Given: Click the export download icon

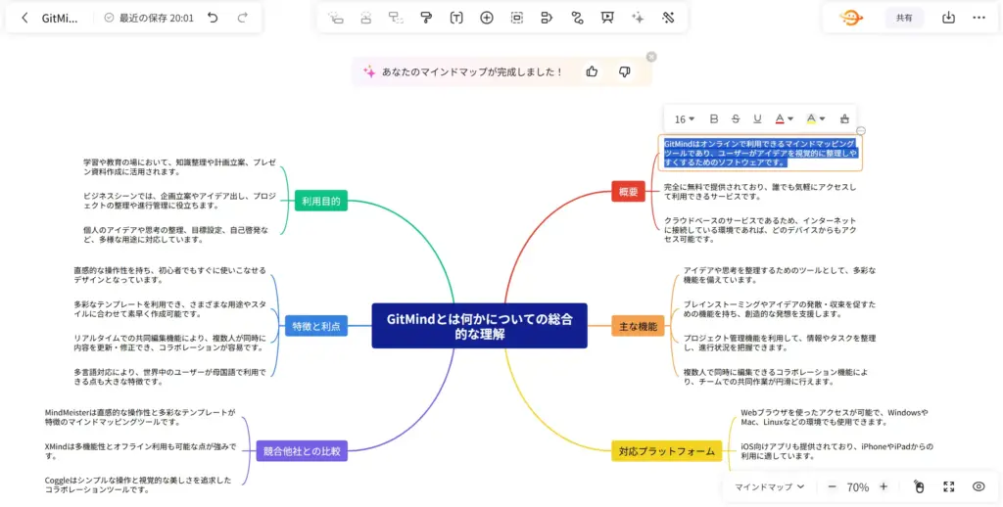Looking at the screenshot, I should 948,18.
